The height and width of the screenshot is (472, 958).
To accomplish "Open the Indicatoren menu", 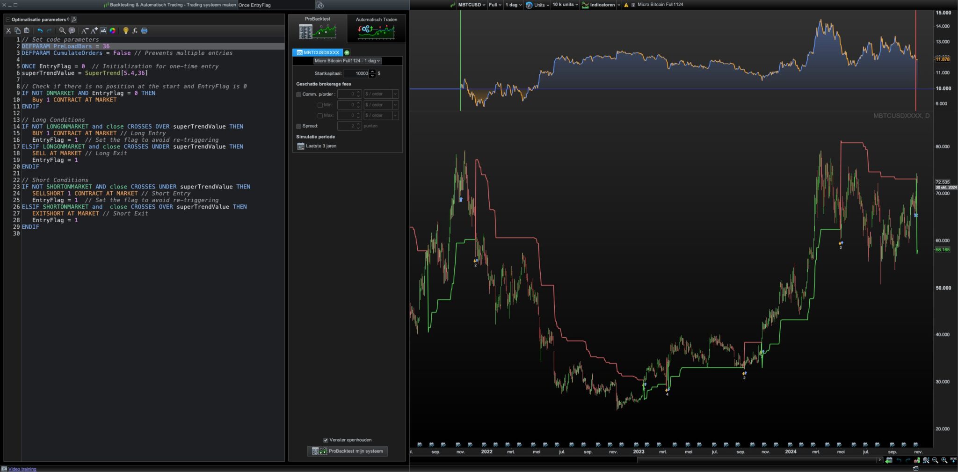I will 598,5.
